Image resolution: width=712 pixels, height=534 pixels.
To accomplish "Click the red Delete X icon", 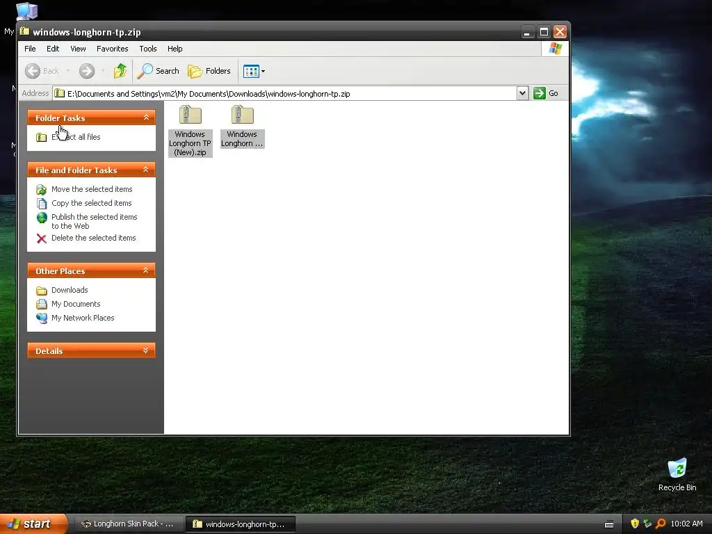I will click(41, 238).
